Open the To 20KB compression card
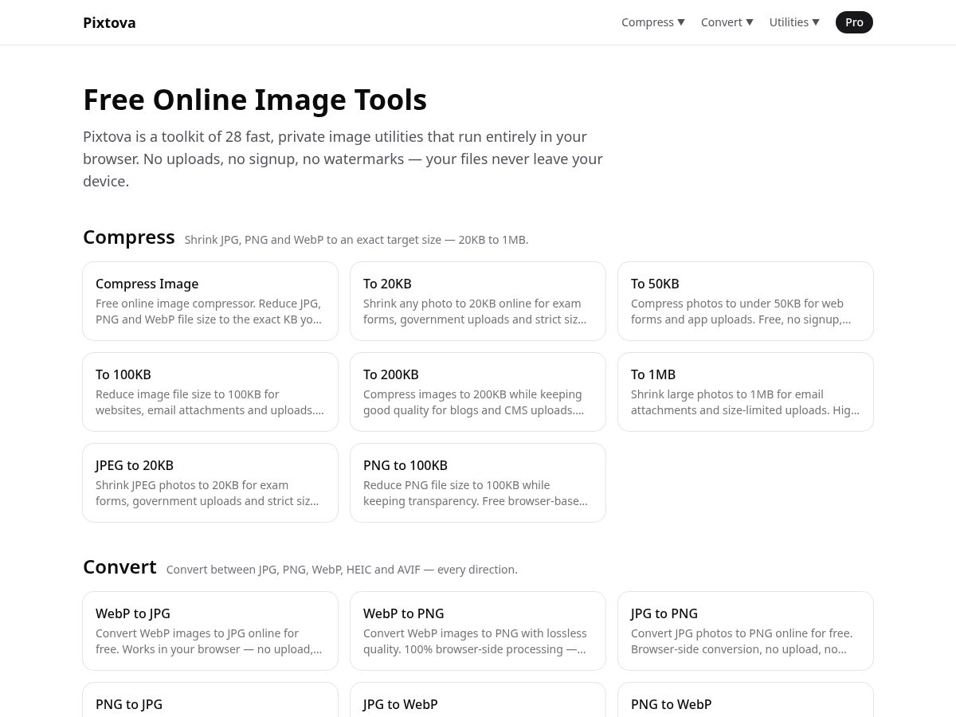Viewport: 956px width, 717px height. (478, 301)
